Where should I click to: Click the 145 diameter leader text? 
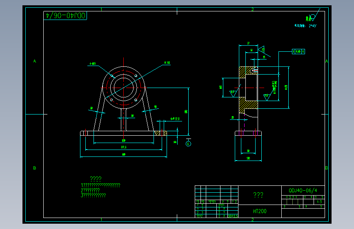point(167,63)
